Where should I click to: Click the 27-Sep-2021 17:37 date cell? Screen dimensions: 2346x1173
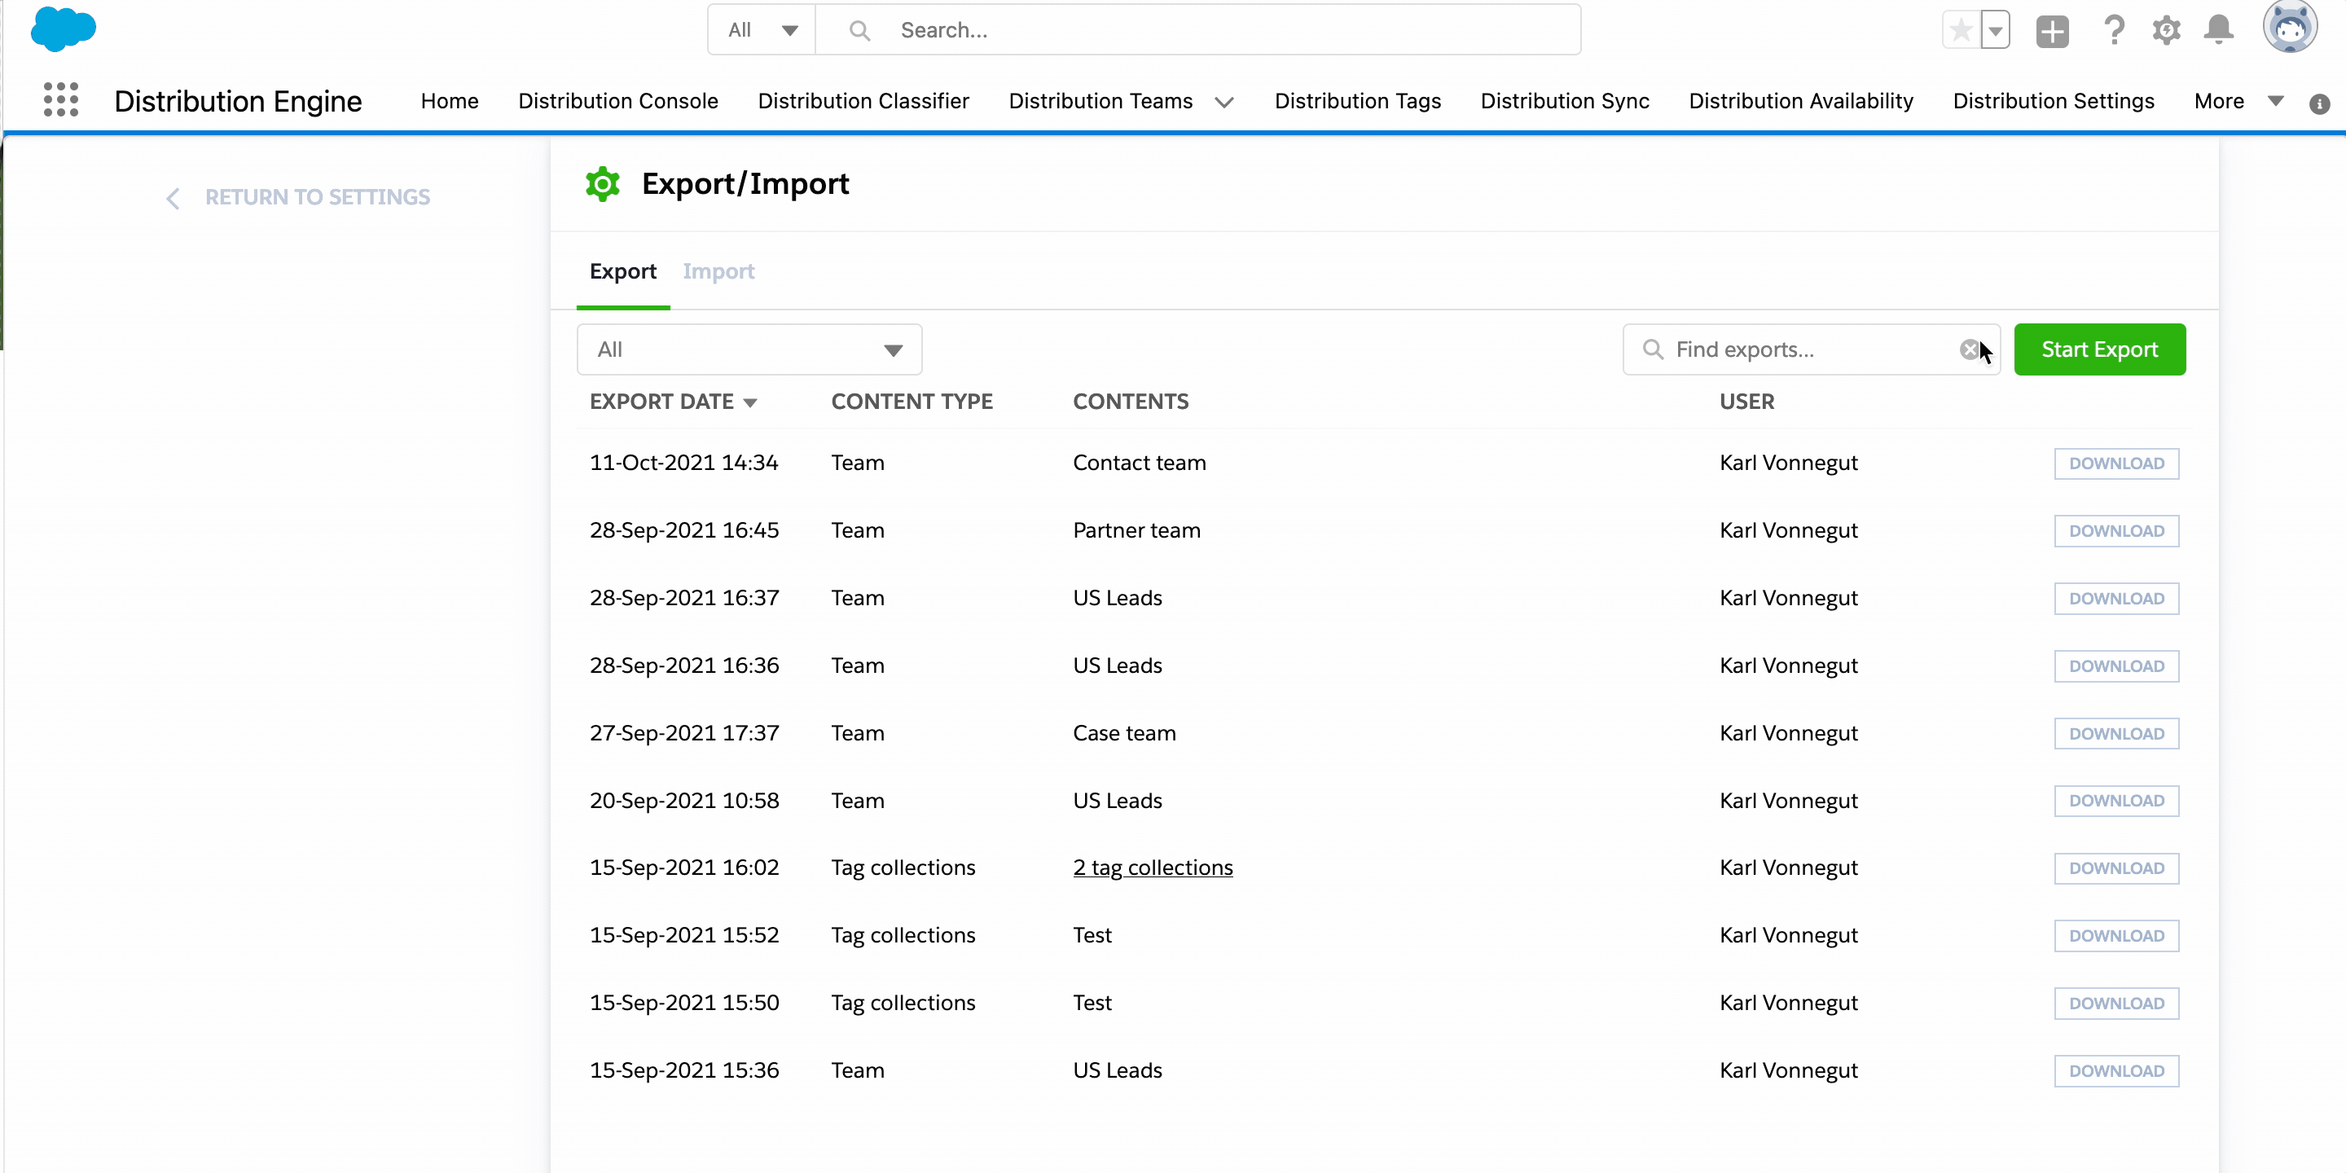click(x=684, y=733)
